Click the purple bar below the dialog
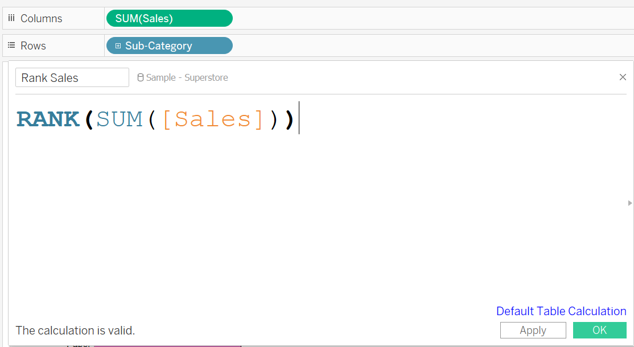634x347 pixels. (167, 345)
